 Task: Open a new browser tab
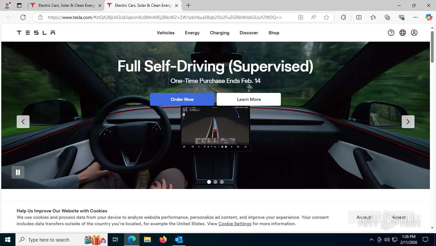point(188,5)
